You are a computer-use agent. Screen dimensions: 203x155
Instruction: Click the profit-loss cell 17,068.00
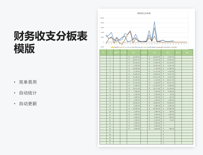168,69
